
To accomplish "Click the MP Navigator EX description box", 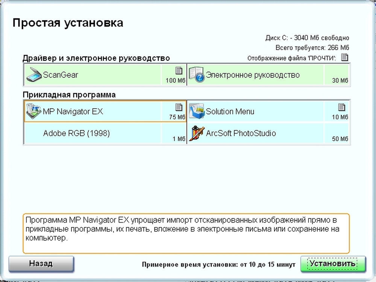I will click(x=186, y=233).
